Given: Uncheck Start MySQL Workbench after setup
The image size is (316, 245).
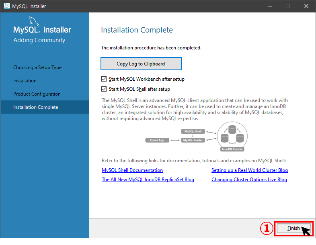Looking at the screenshot, I should [x=104, y=79].
